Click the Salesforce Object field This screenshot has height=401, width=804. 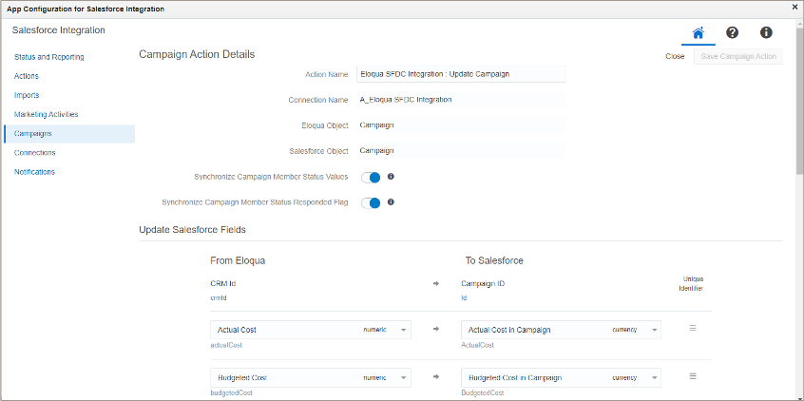461,151
